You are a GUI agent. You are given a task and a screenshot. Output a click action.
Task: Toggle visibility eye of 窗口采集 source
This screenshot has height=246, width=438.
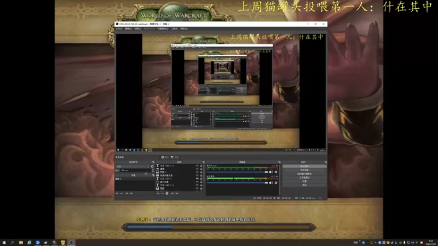[197, 182]
